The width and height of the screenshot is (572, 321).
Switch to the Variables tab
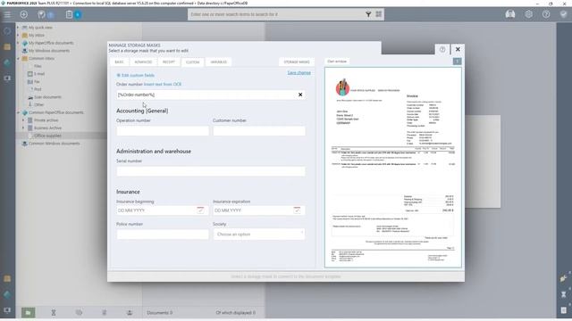click(x=218, y=62)
